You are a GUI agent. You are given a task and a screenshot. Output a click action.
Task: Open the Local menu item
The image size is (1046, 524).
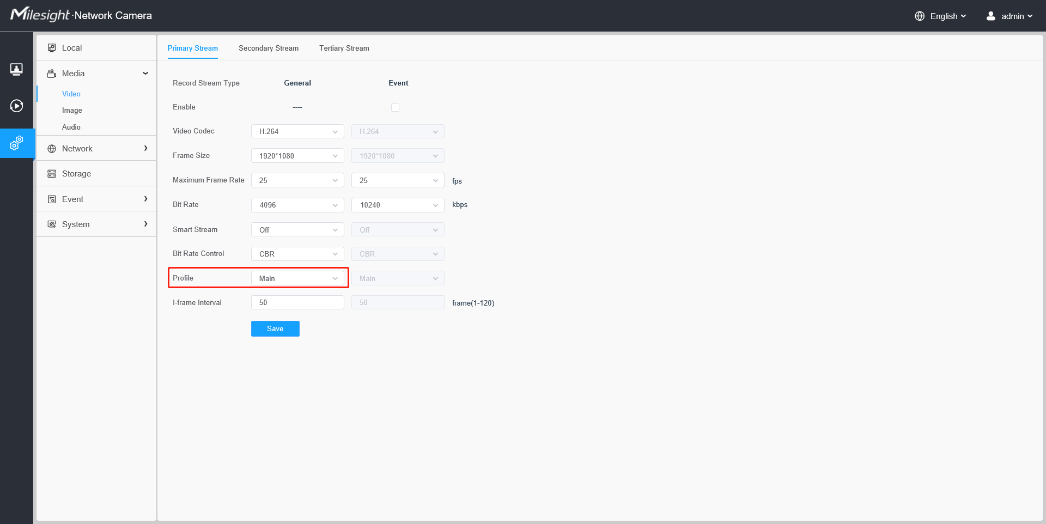[96, 48]
